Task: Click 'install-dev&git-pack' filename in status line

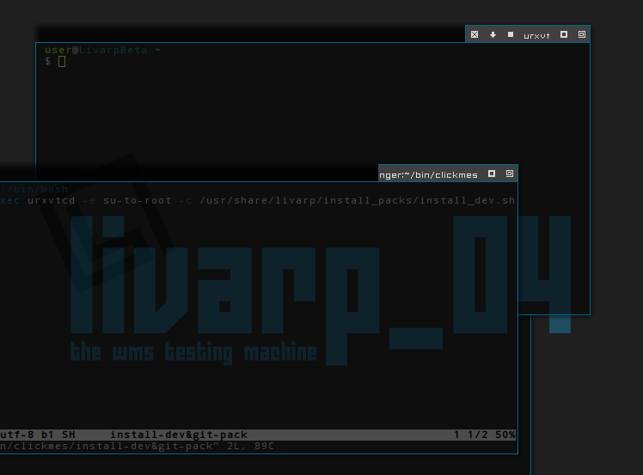Action: [x=179, y=435]
